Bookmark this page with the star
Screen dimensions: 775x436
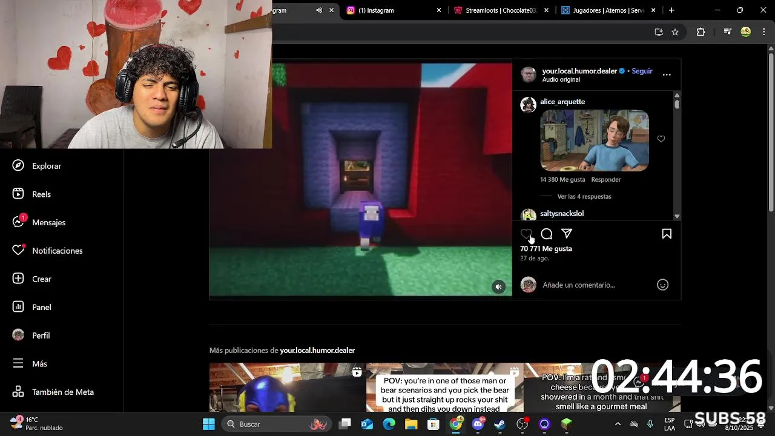[675, 32]
